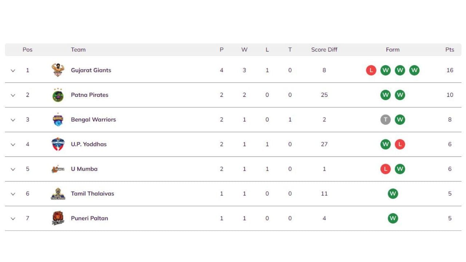This screenshot has width=466, height=262.
Task: Click the U Mumba team logo
Action: click(x=58, y=169)
